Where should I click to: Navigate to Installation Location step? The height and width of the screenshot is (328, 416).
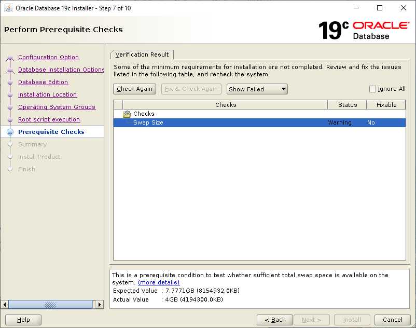48,94
